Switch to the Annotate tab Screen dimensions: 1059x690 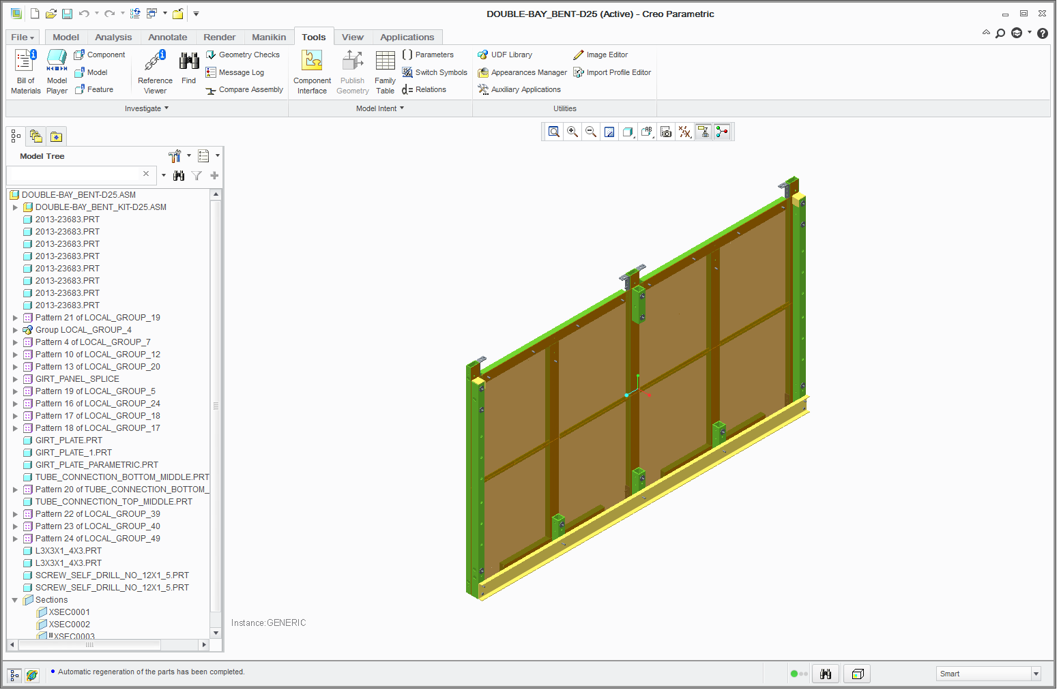tap(168, 37)
